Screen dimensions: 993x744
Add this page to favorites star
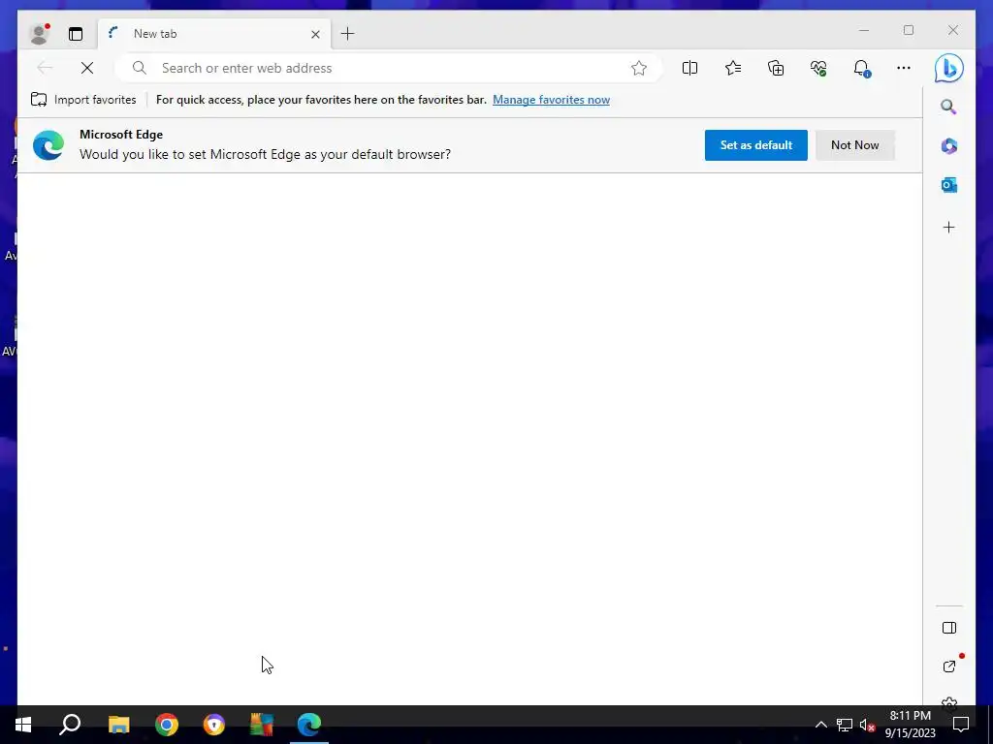(x=639, y=68)
